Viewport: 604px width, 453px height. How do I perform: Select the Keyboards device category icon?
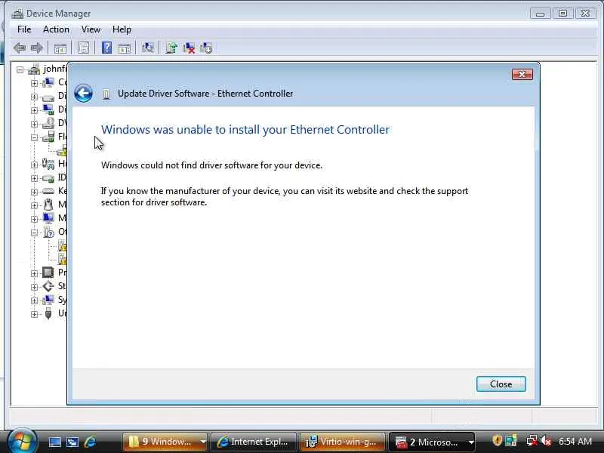point(48,191)
